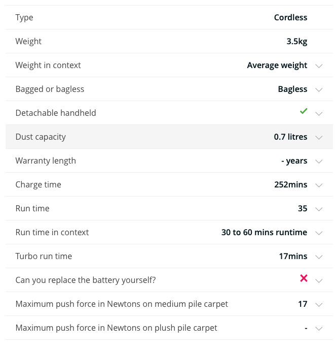This screenshot has height=350, width=335.
Task: Expand the Run time in context chevron
Action: [319, 233]
